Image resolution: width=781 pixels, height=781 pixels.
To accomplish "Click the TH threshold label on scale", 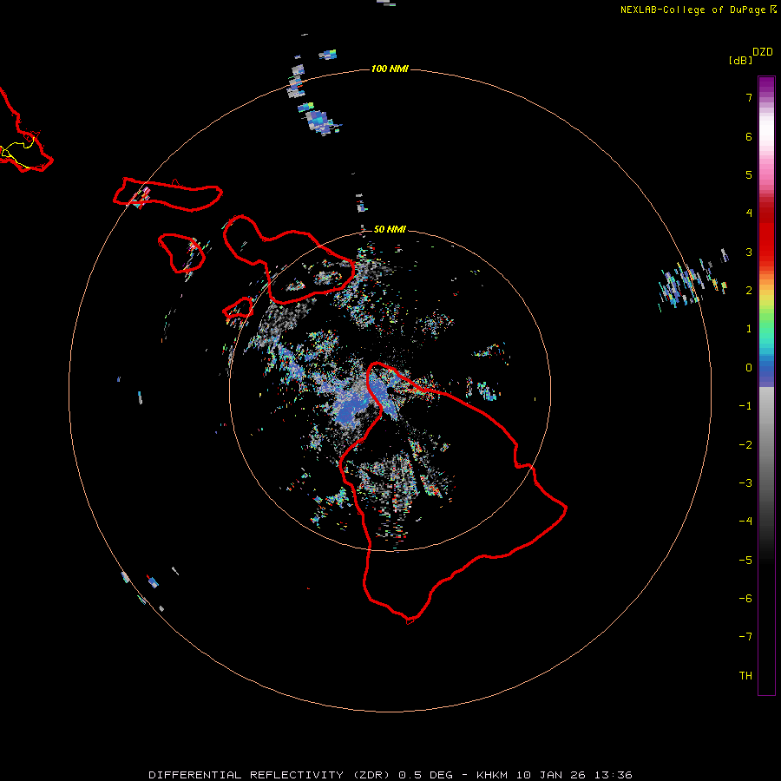I will click(x=745, y=676).
